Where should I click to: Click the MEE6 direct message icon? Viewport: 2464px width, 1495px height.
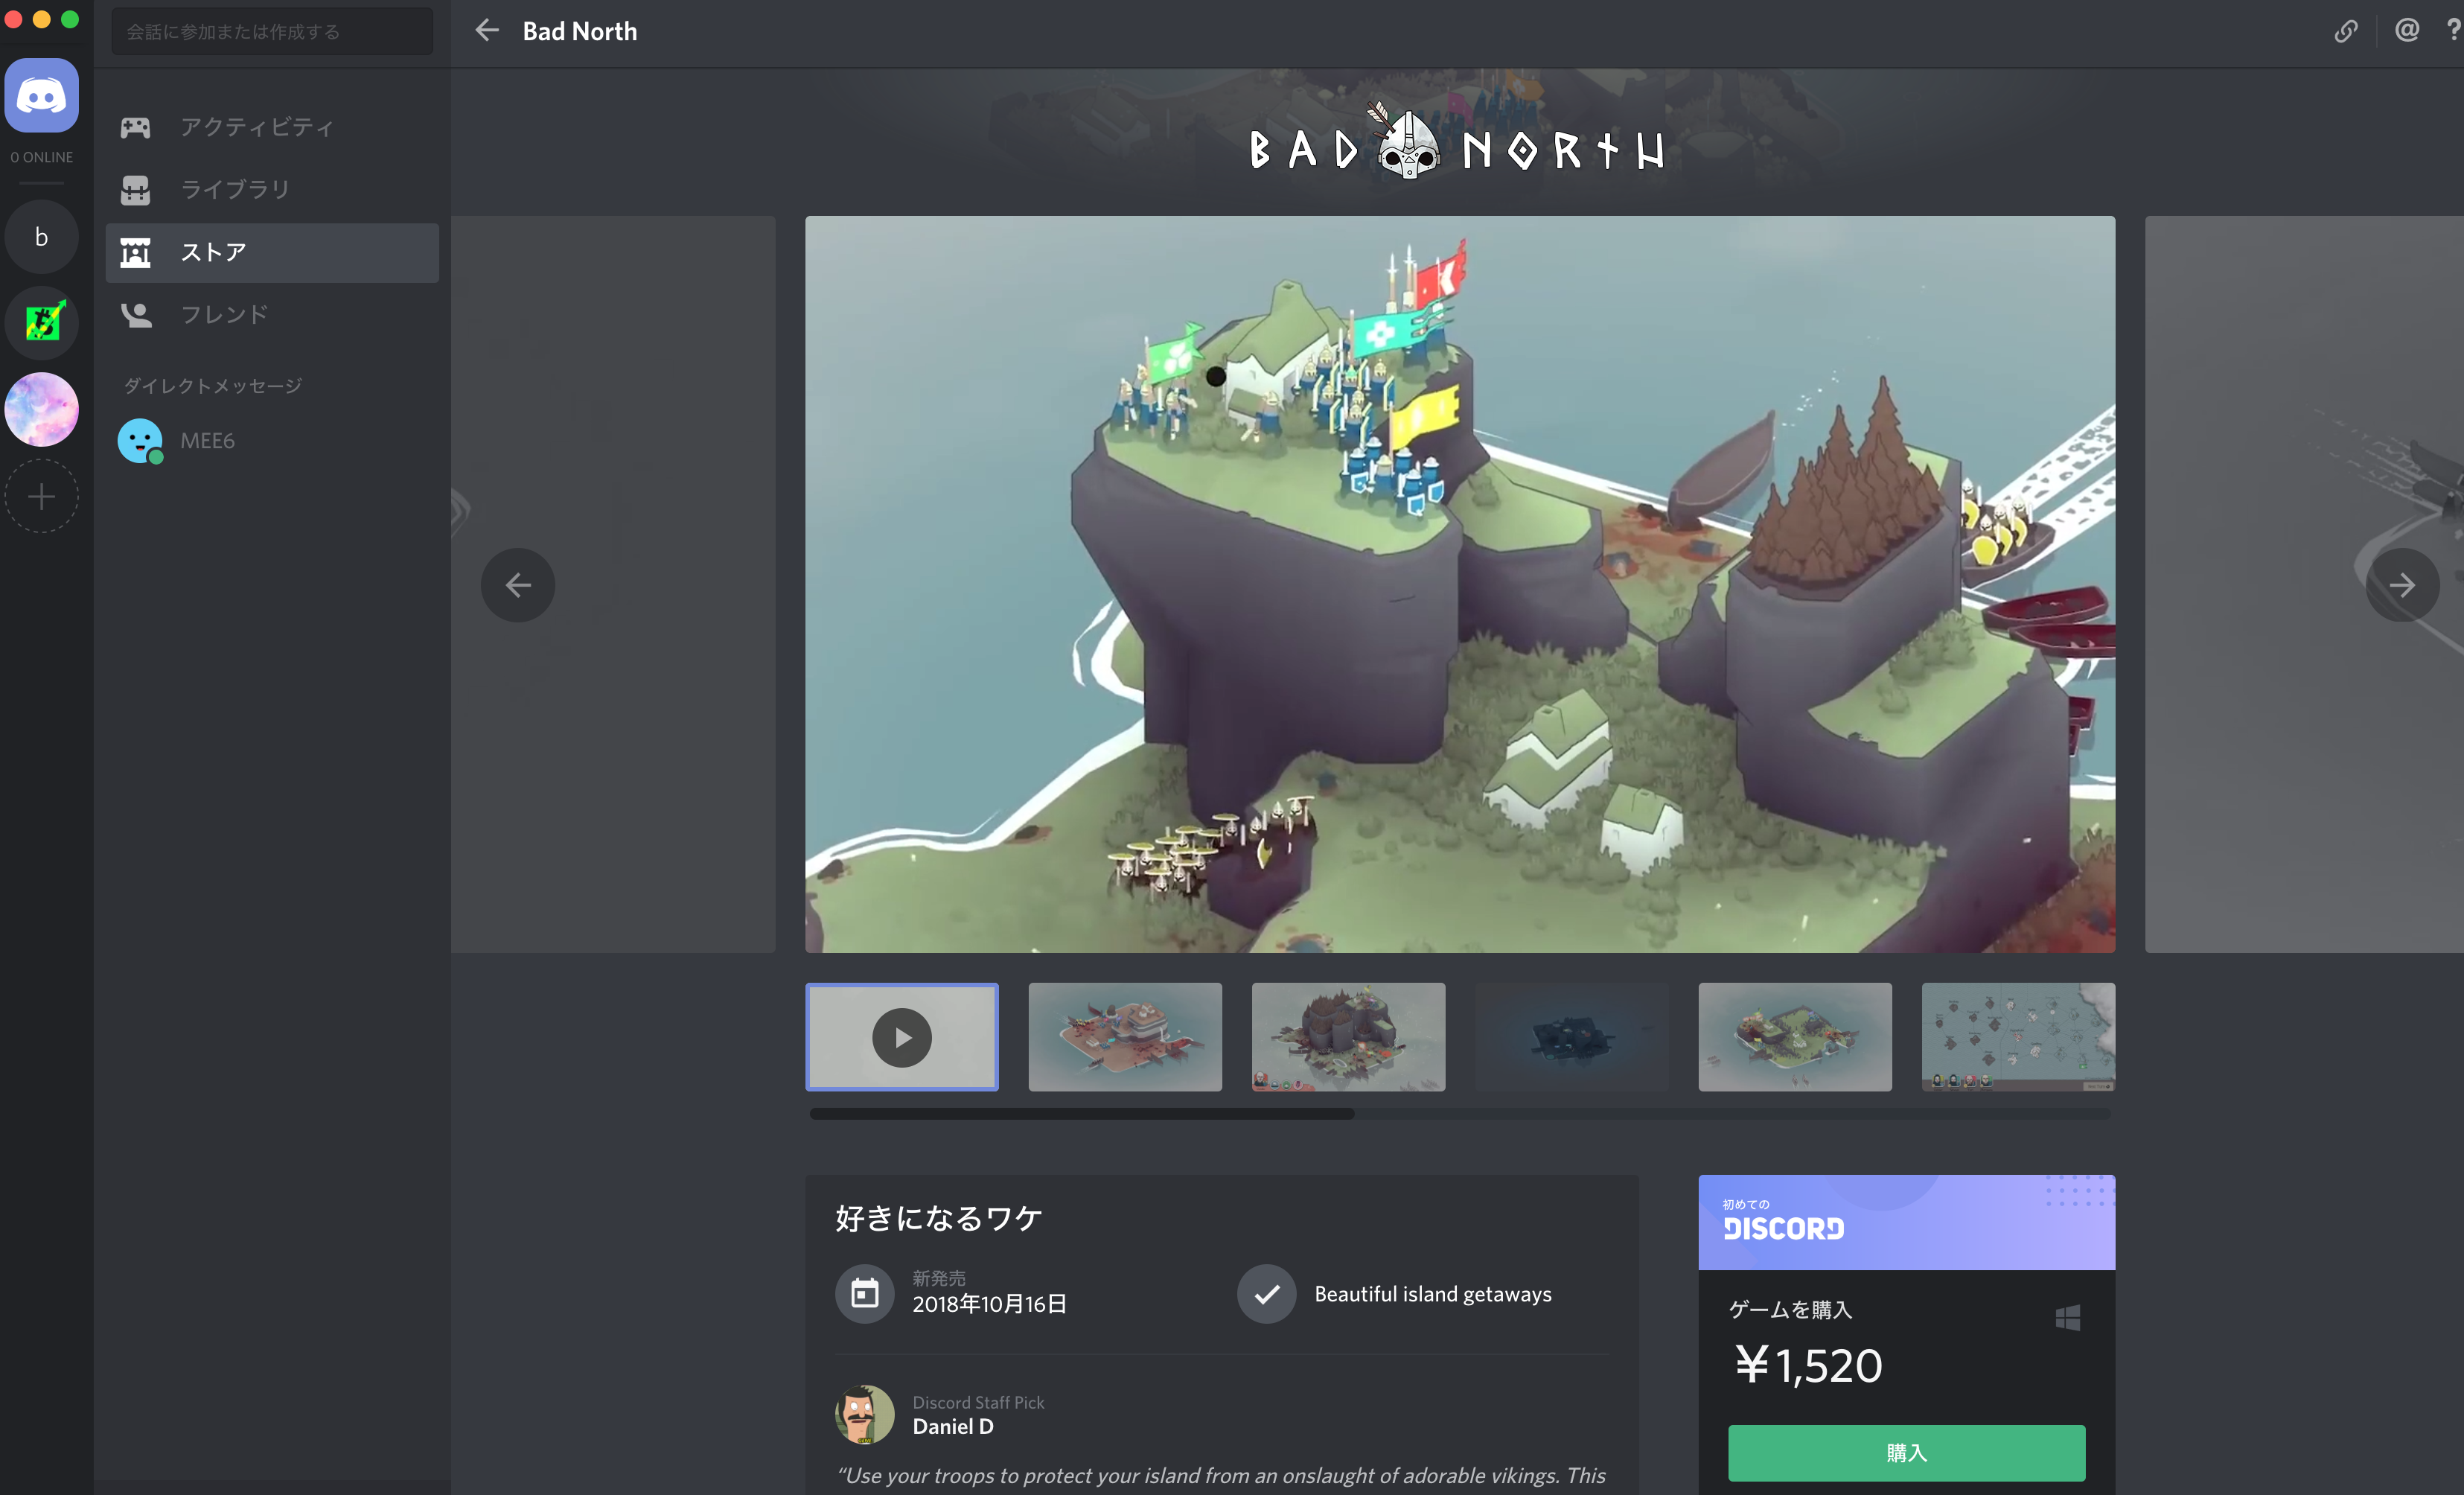click(x=139, y=439)
